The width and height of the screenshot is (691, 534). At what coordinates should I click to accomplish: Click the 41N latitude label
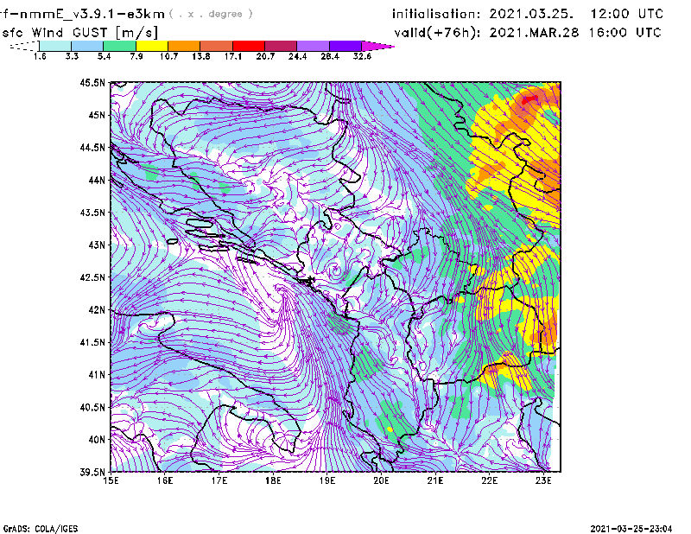[x=97, y=374]
